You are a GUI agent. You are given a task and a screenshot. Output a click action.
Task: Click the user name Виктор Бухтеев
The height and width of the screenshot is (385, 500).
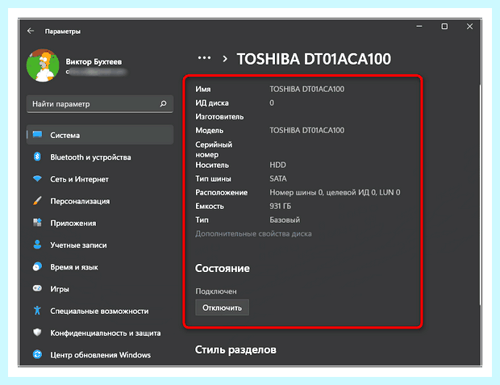[94, 61]
